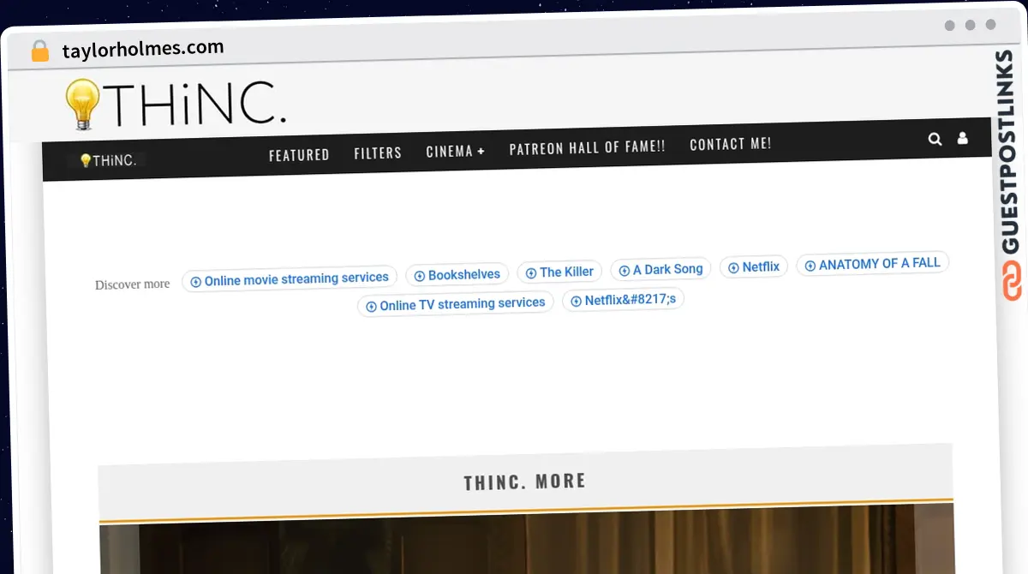Expand the CINEMA + navigation menu
The width and height of the screenshot is (1028, 574).
455,150
